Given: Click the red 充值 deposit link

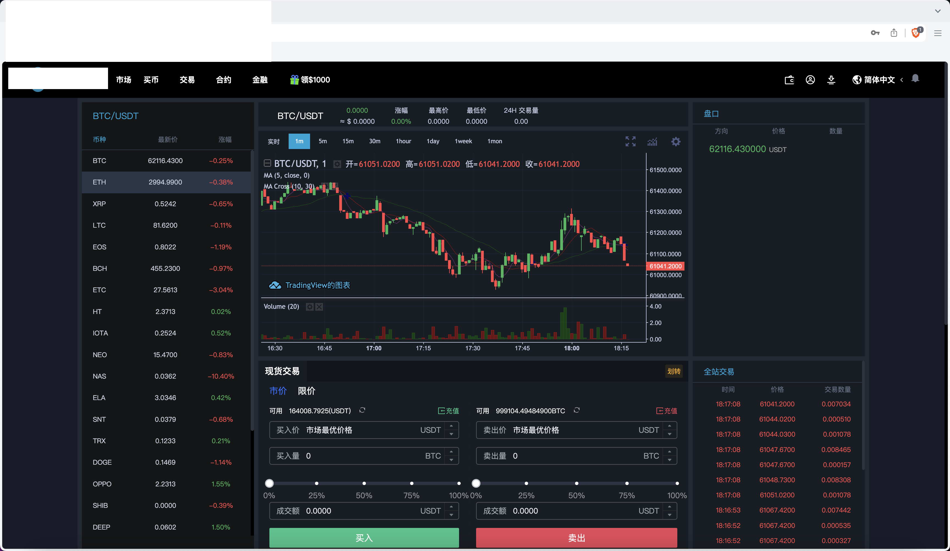Looking at the screenshot, I should coord(667,411).
